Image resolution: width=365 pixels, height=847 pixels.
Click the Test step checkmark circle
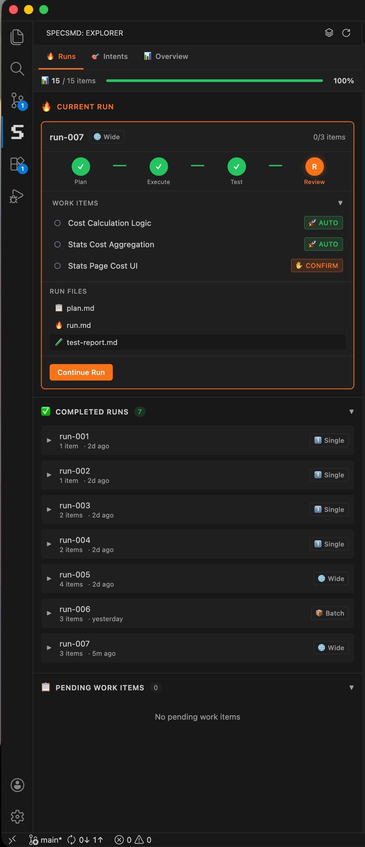point(236,167)
